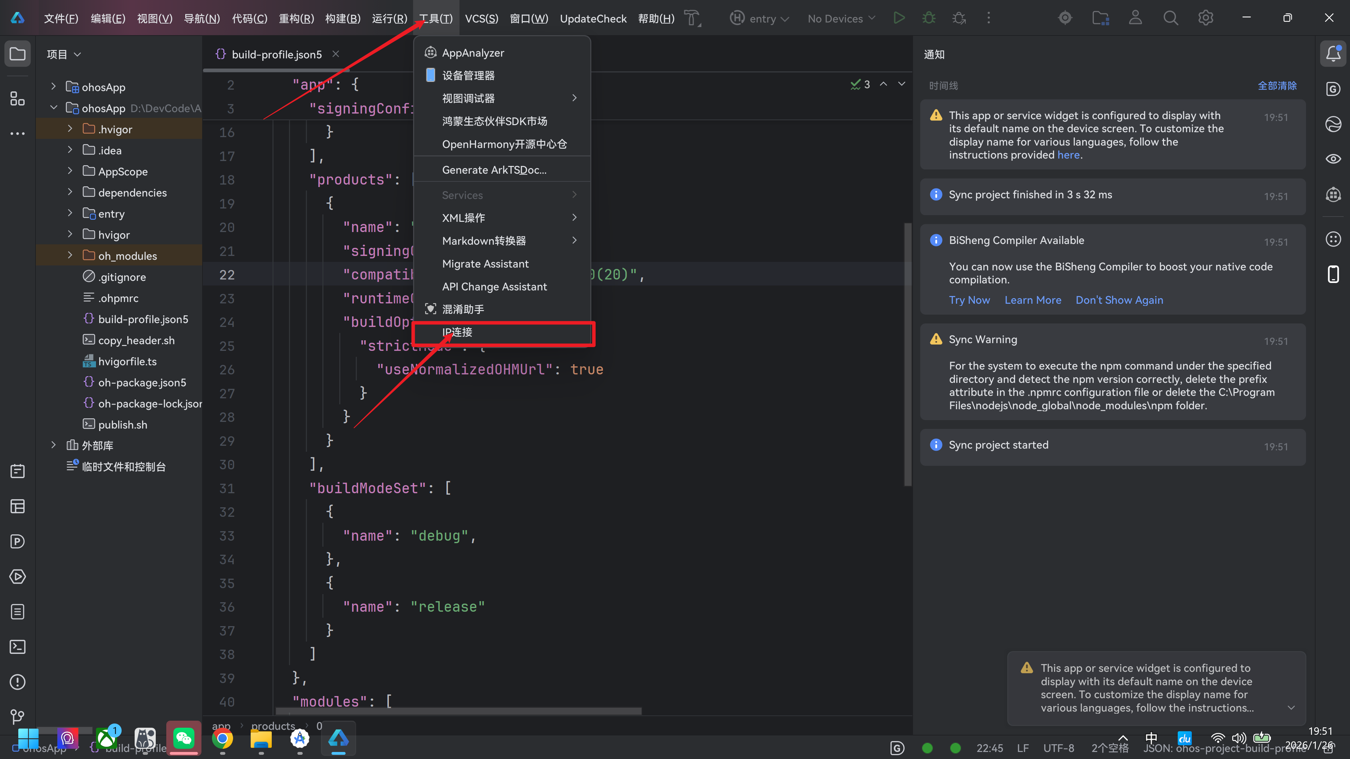Open the settings gear icon

1206,18
